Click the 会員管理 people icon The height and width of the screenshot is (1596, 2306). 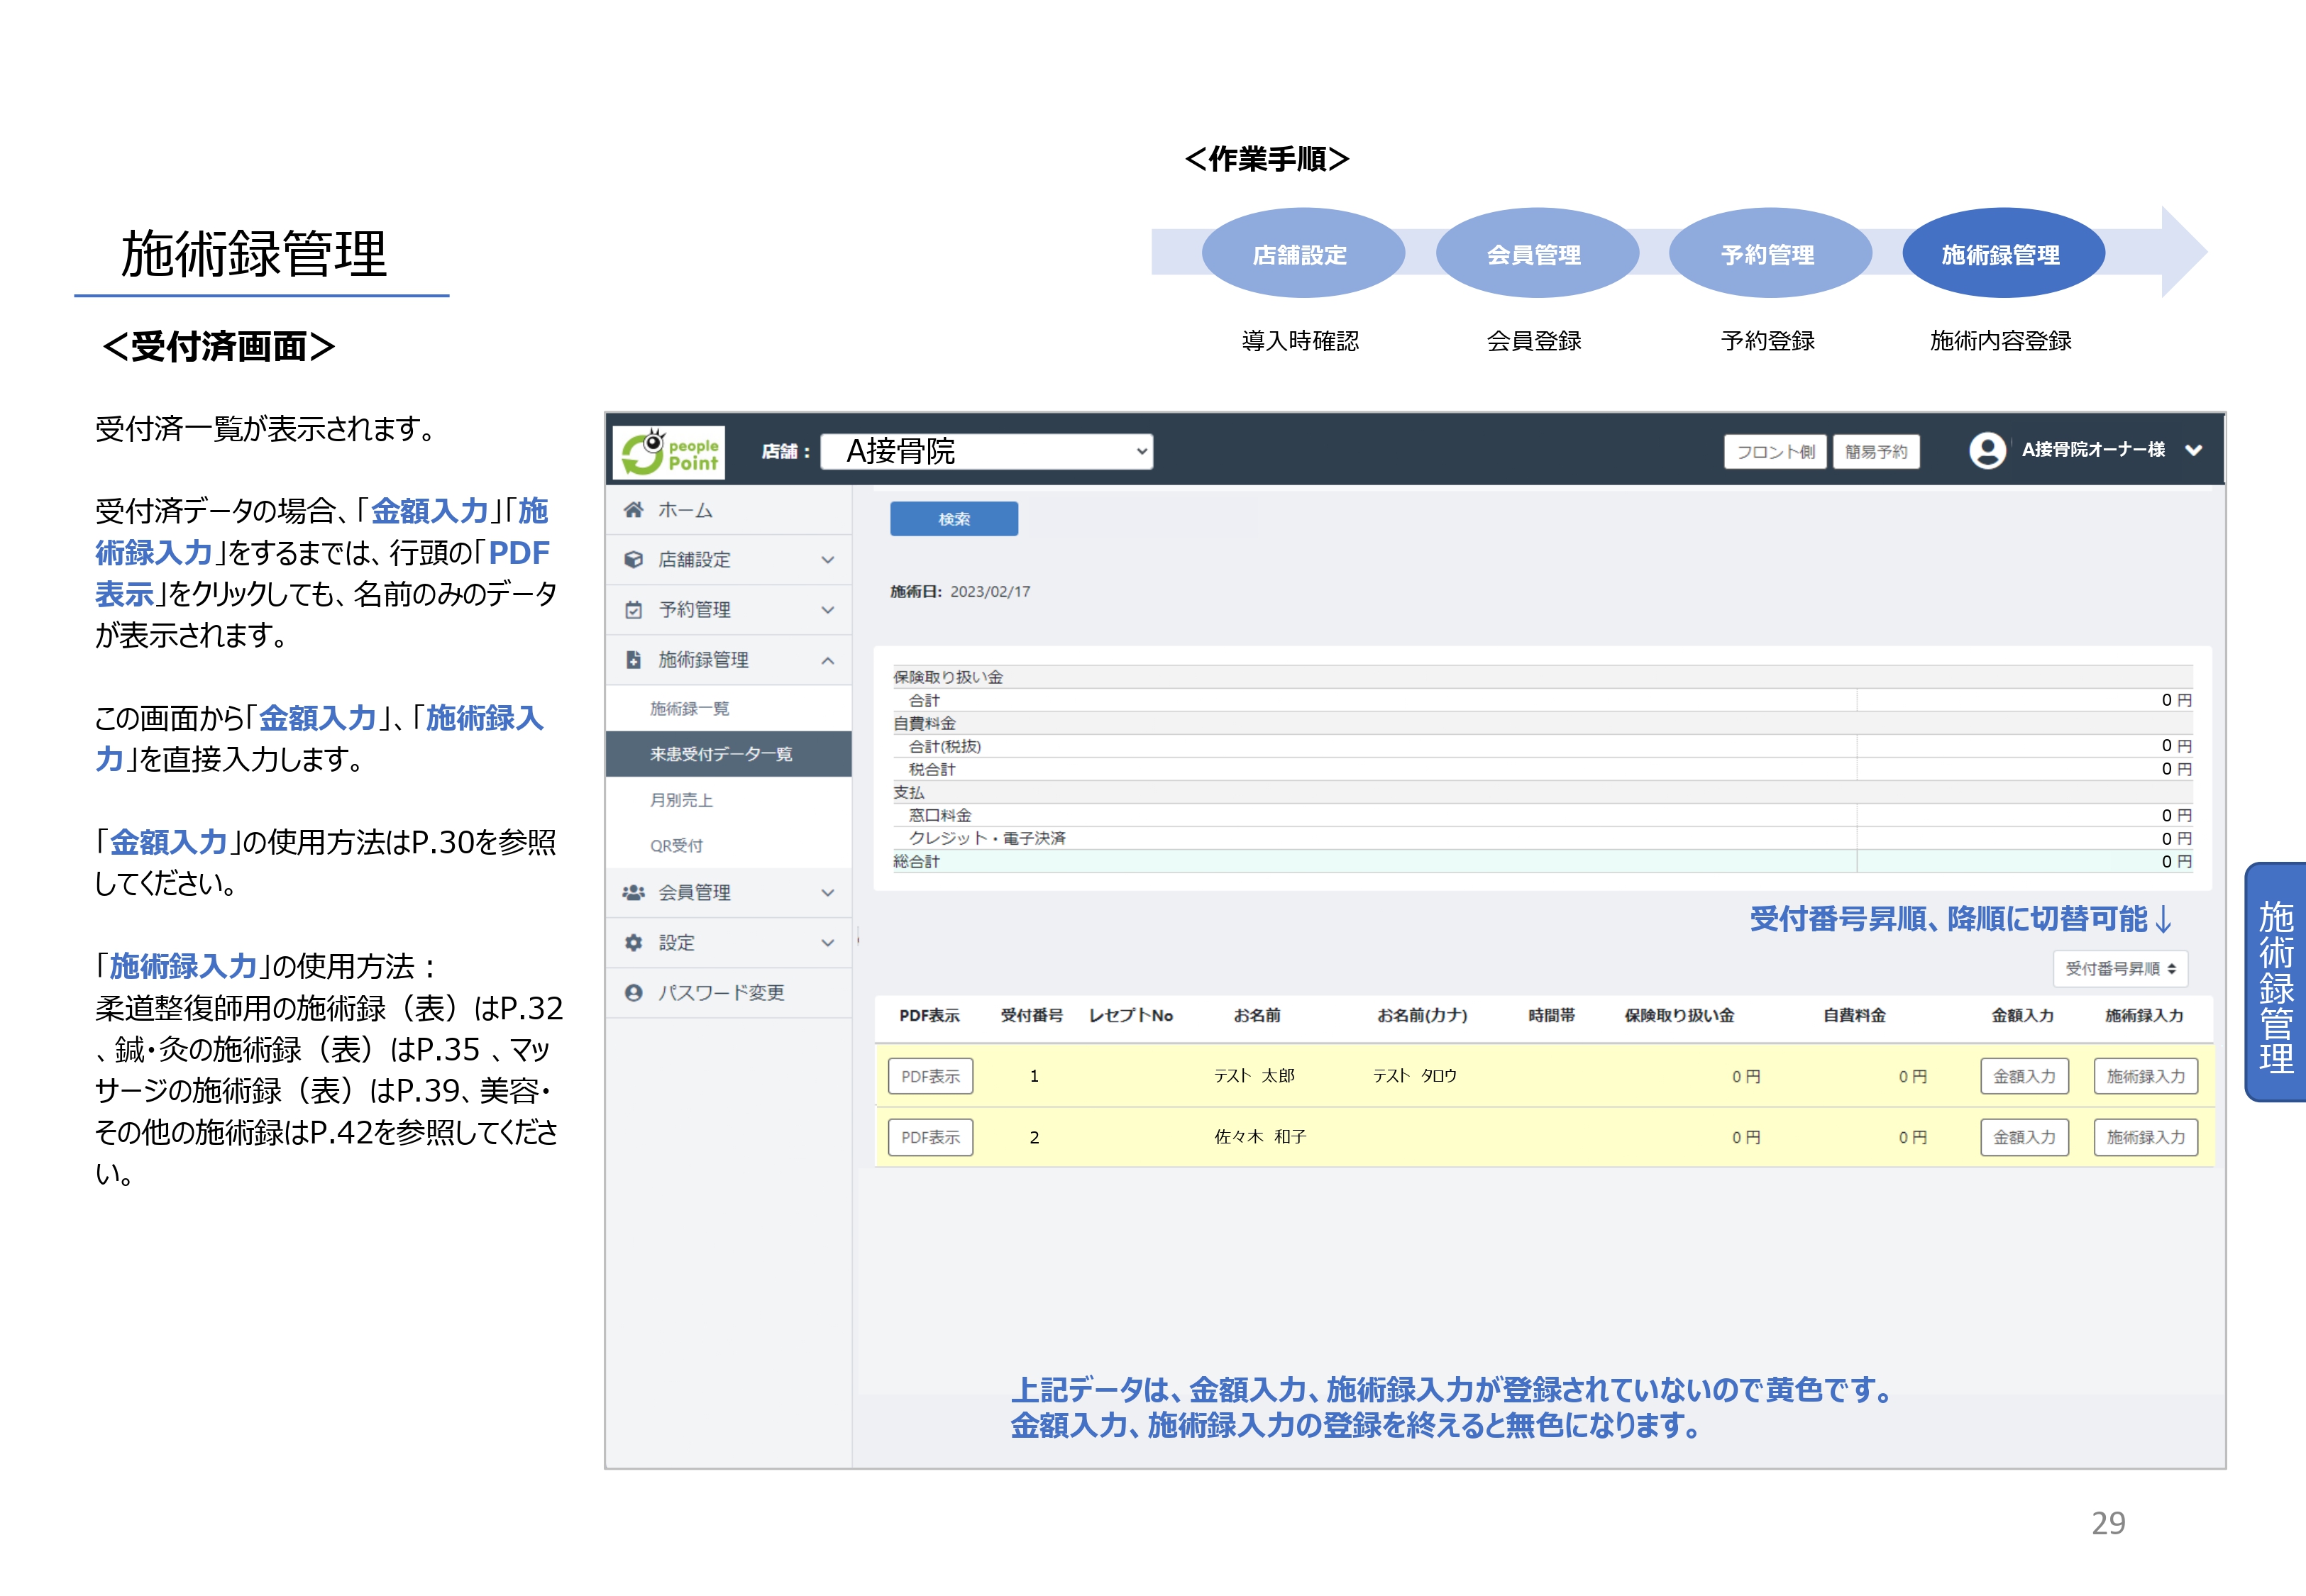[x=633, y=892]
